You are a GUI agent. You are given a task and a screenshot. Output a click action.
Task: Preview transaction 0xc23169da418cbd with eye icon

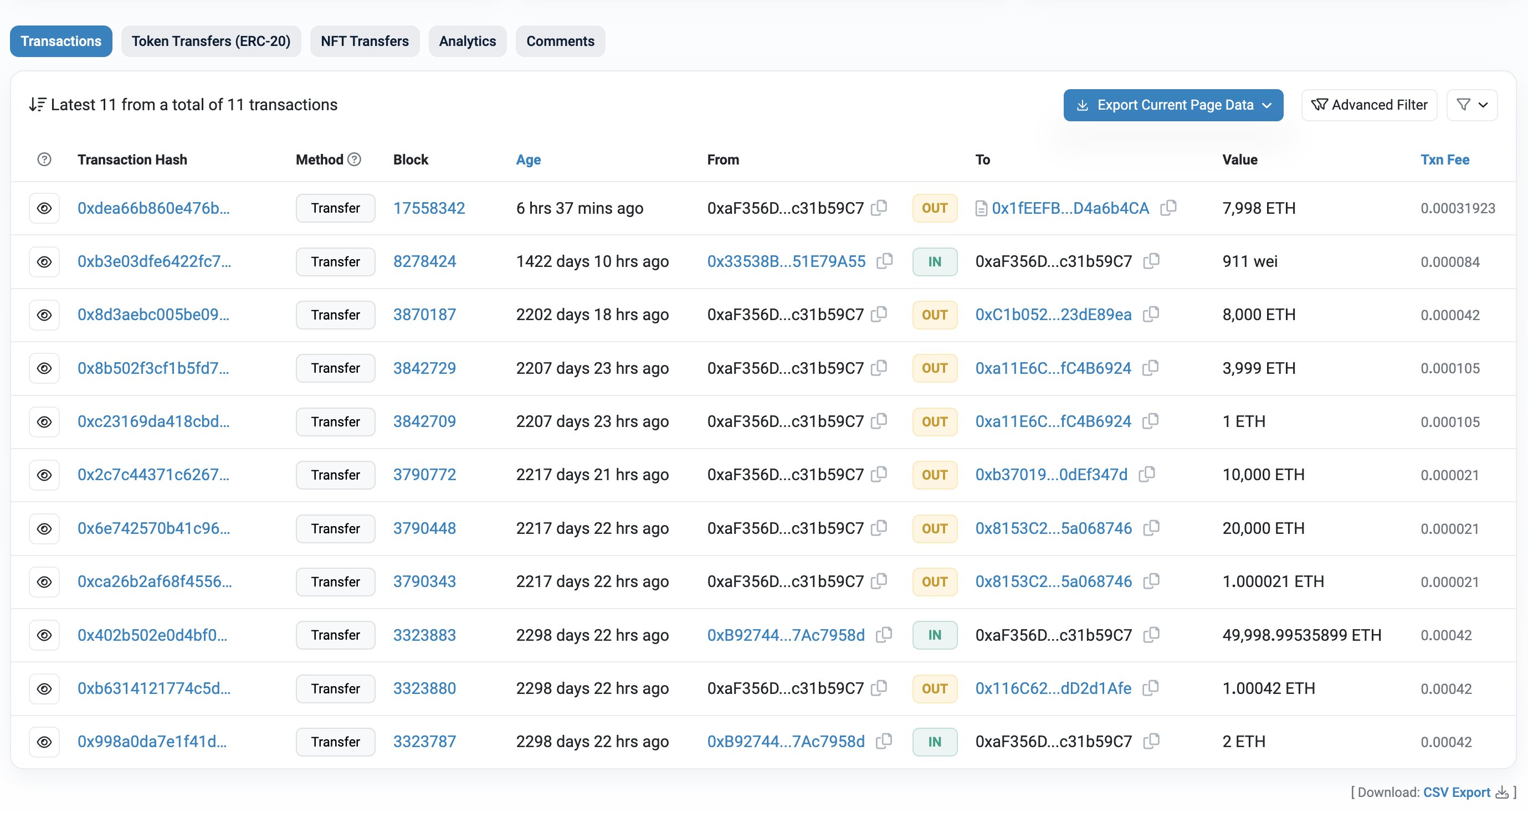click(44, 421)
